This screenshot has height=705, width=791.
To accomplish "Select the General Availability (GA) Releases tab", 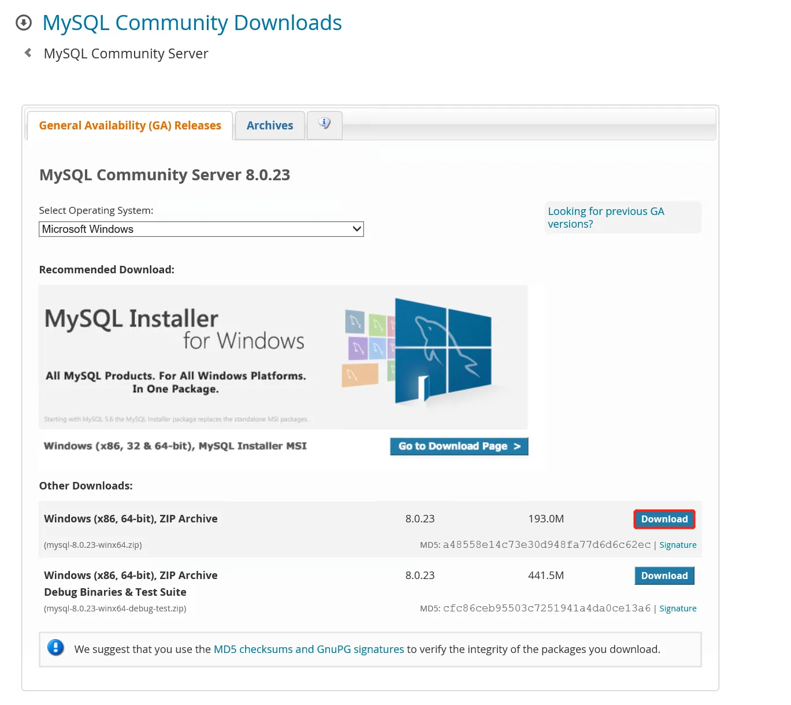I will point(129,125).
